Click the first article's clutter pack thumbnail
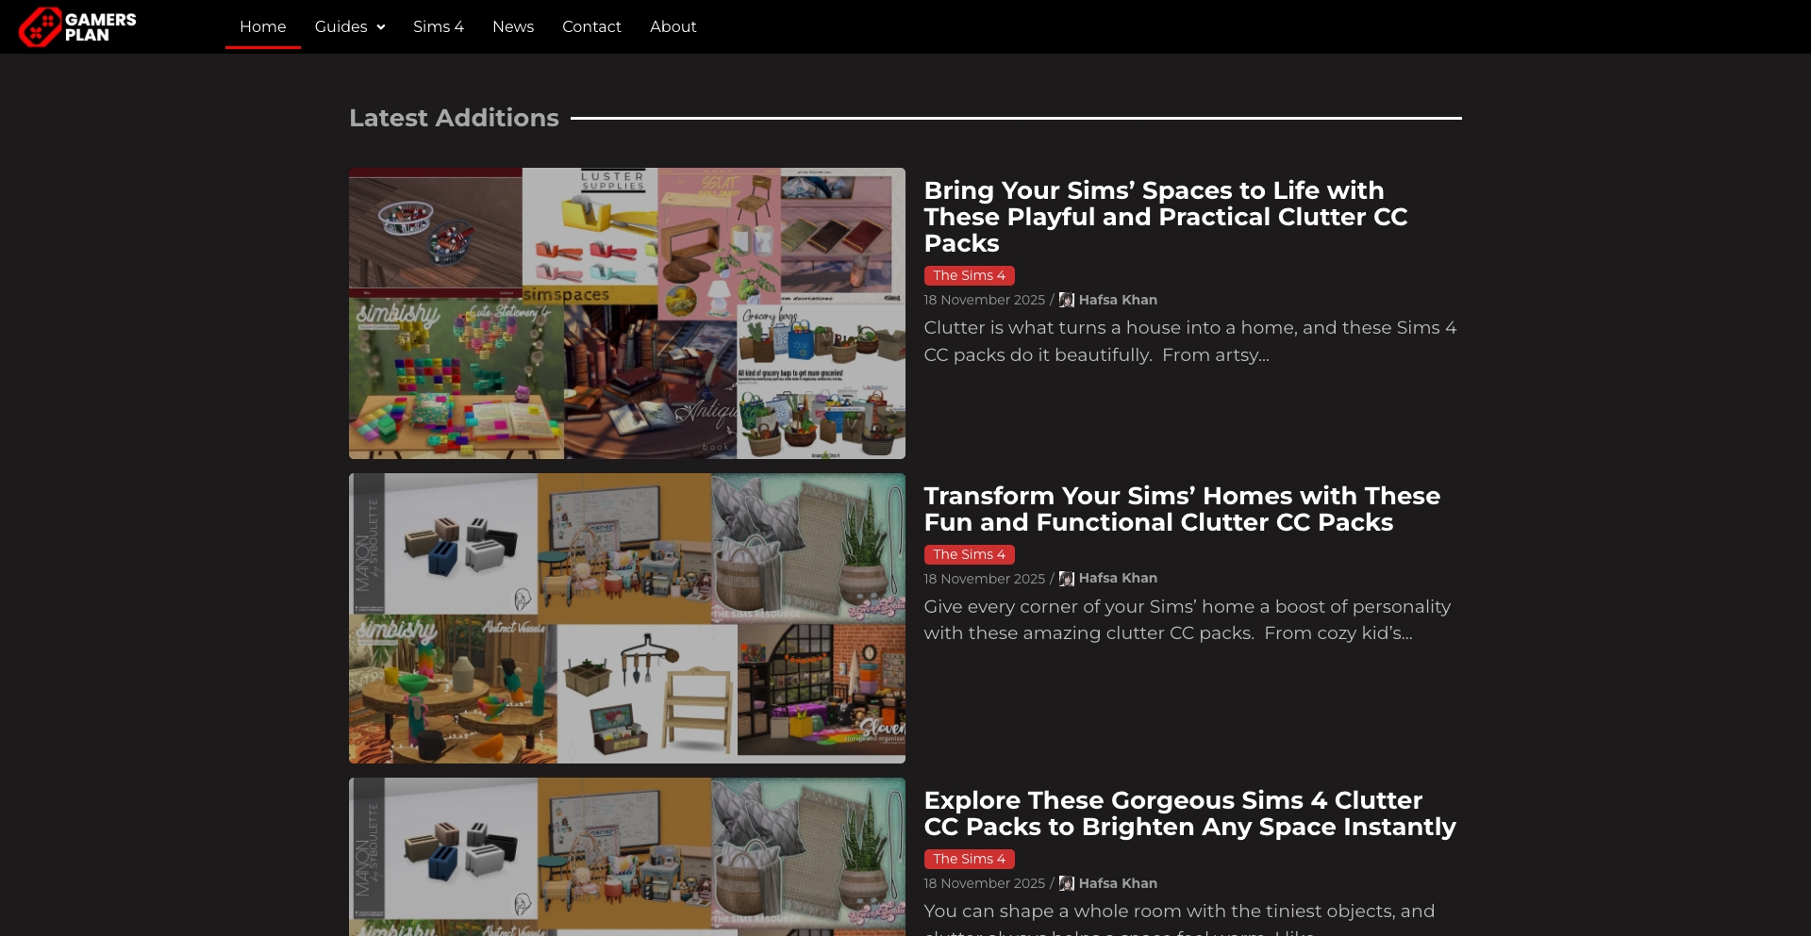This screenshot has height=936, width=1811. (626, 313)
